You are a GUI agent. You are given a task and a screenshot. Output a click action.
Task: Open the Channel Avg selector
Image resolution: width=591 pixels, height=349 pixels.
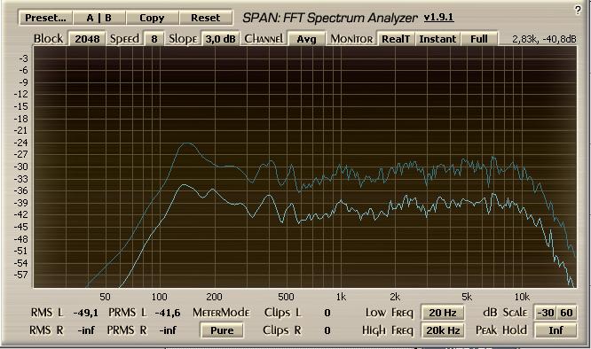306,39
